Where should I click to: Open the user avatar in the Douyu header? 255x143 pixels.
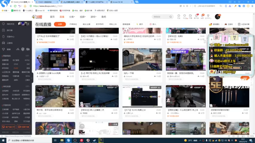click(217, 17)
